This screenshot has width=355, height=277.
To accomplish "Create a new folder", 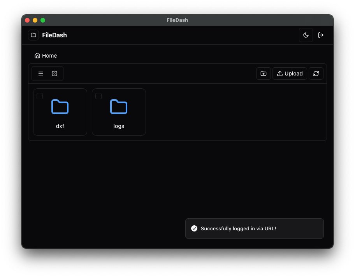I will (263, 73).
